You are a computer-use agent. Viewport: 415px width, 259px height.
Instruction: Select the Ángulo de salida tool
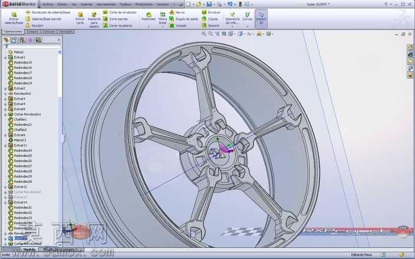coord(183,19)
